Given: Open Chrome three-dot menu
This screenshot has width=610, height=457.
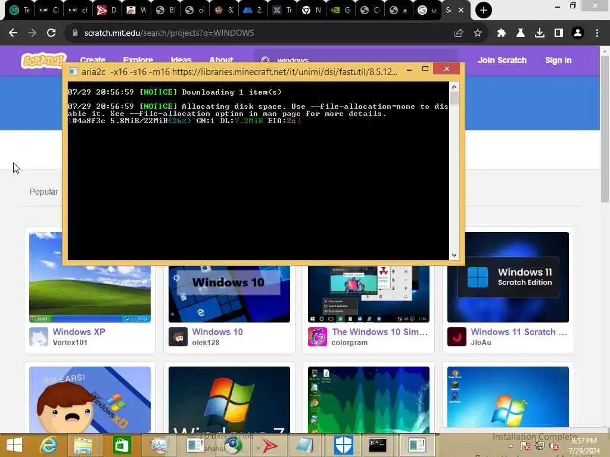Looking at the screenshot, I should click(597, 33).
